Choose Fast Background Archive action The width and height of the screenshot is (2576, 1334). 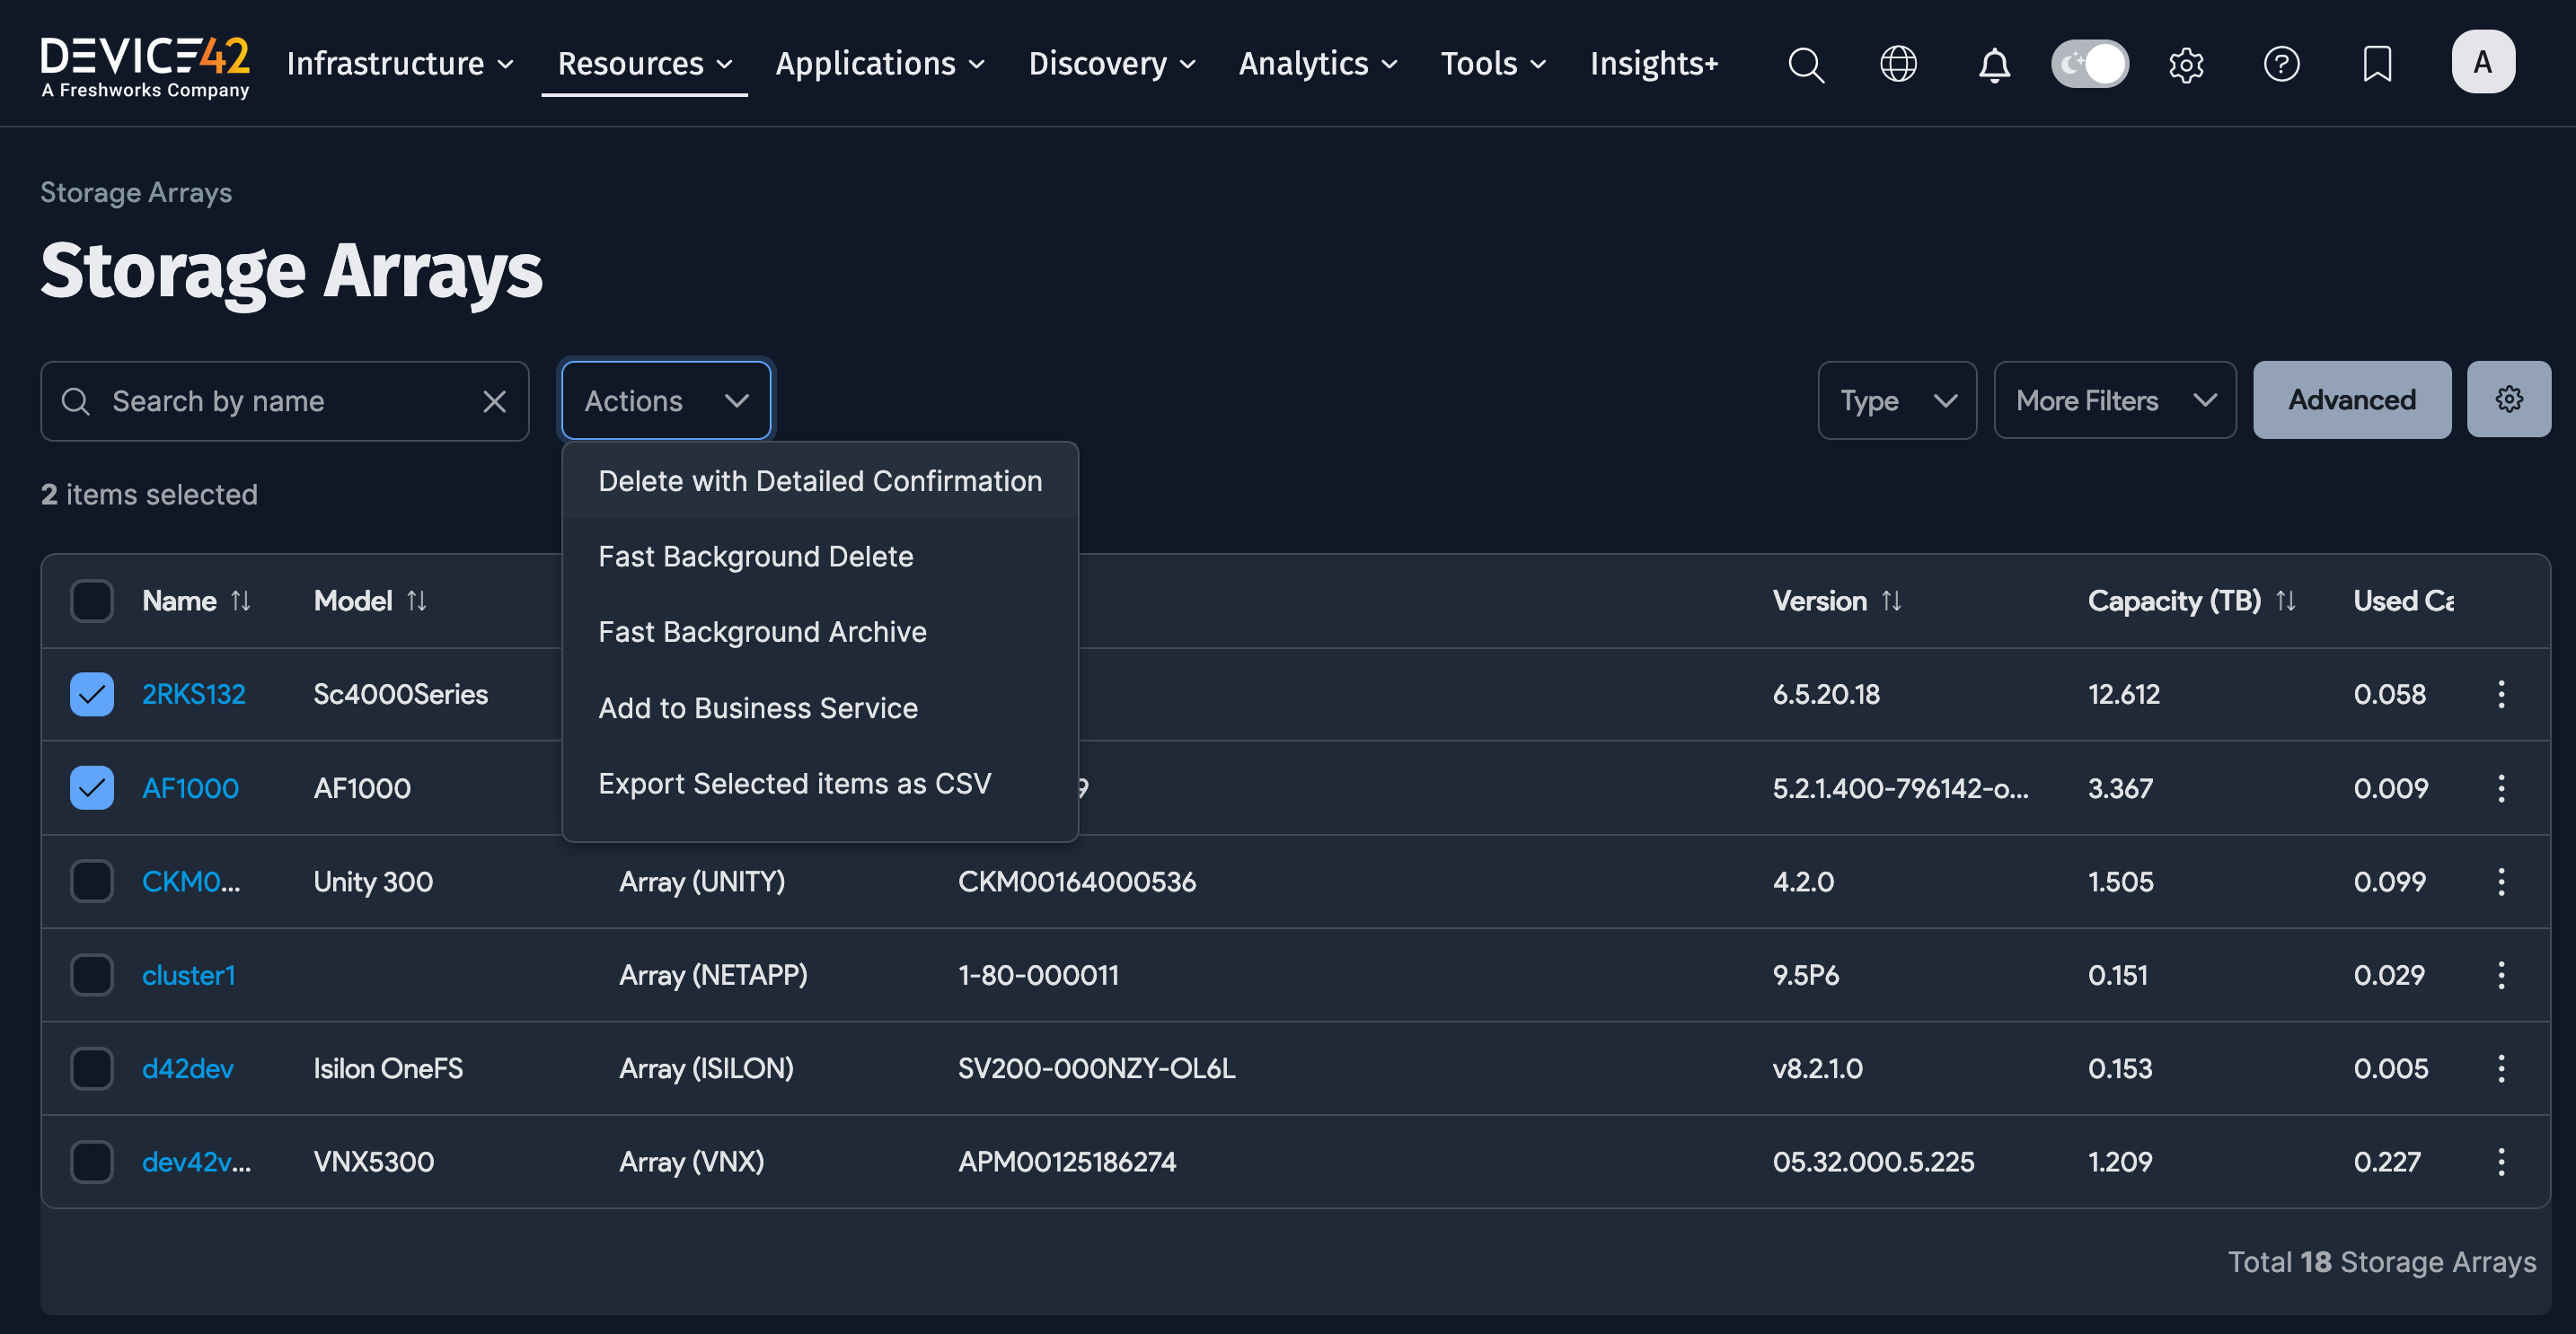761,631
